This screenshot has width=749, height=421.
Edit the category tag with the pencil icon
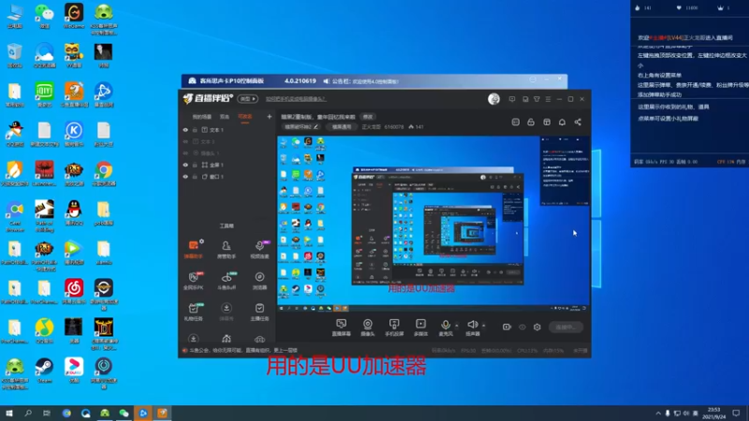[316, 127]
